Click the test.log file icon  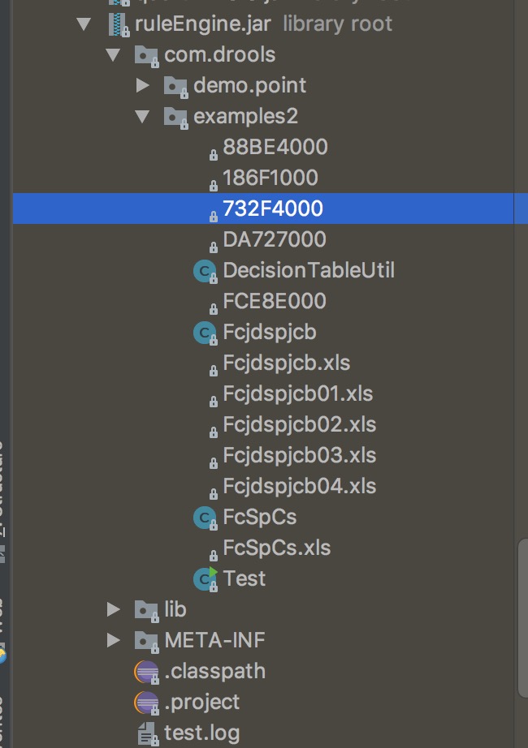pyautogui.click(x=147, y=733)
